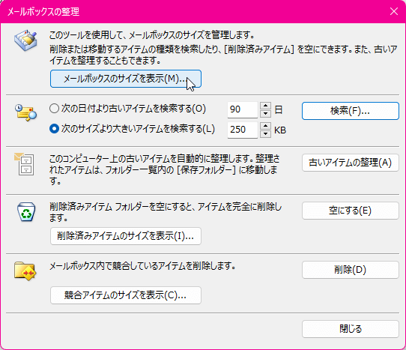Click the 検索(F)... search button
Image resolution: width=406 pixels, height=350 pixels.
351,111
